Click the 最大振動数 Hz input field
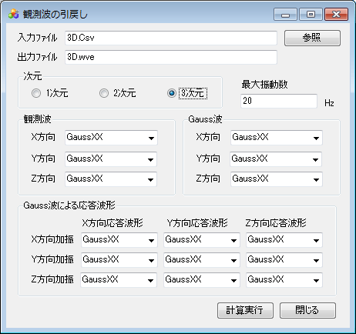The height and width of the screenshot is (334, 356). click(x=279, y=101)
